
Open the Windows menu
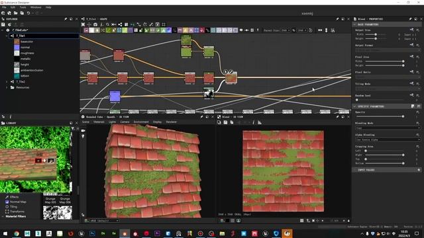36,7
